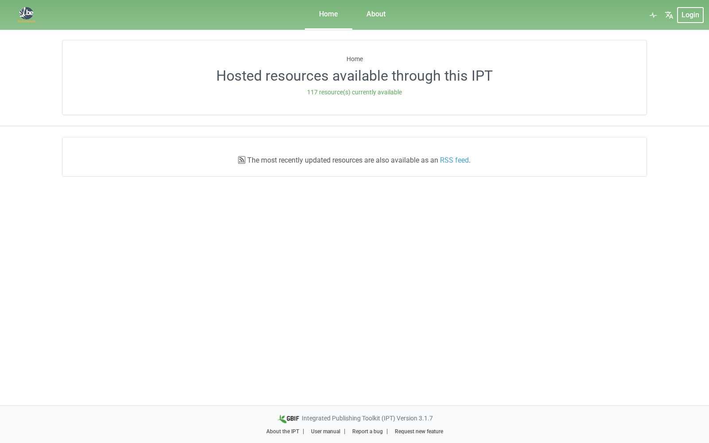Open the About the IPT link
The height and width of the screenshot is (443, 709).
283,431
